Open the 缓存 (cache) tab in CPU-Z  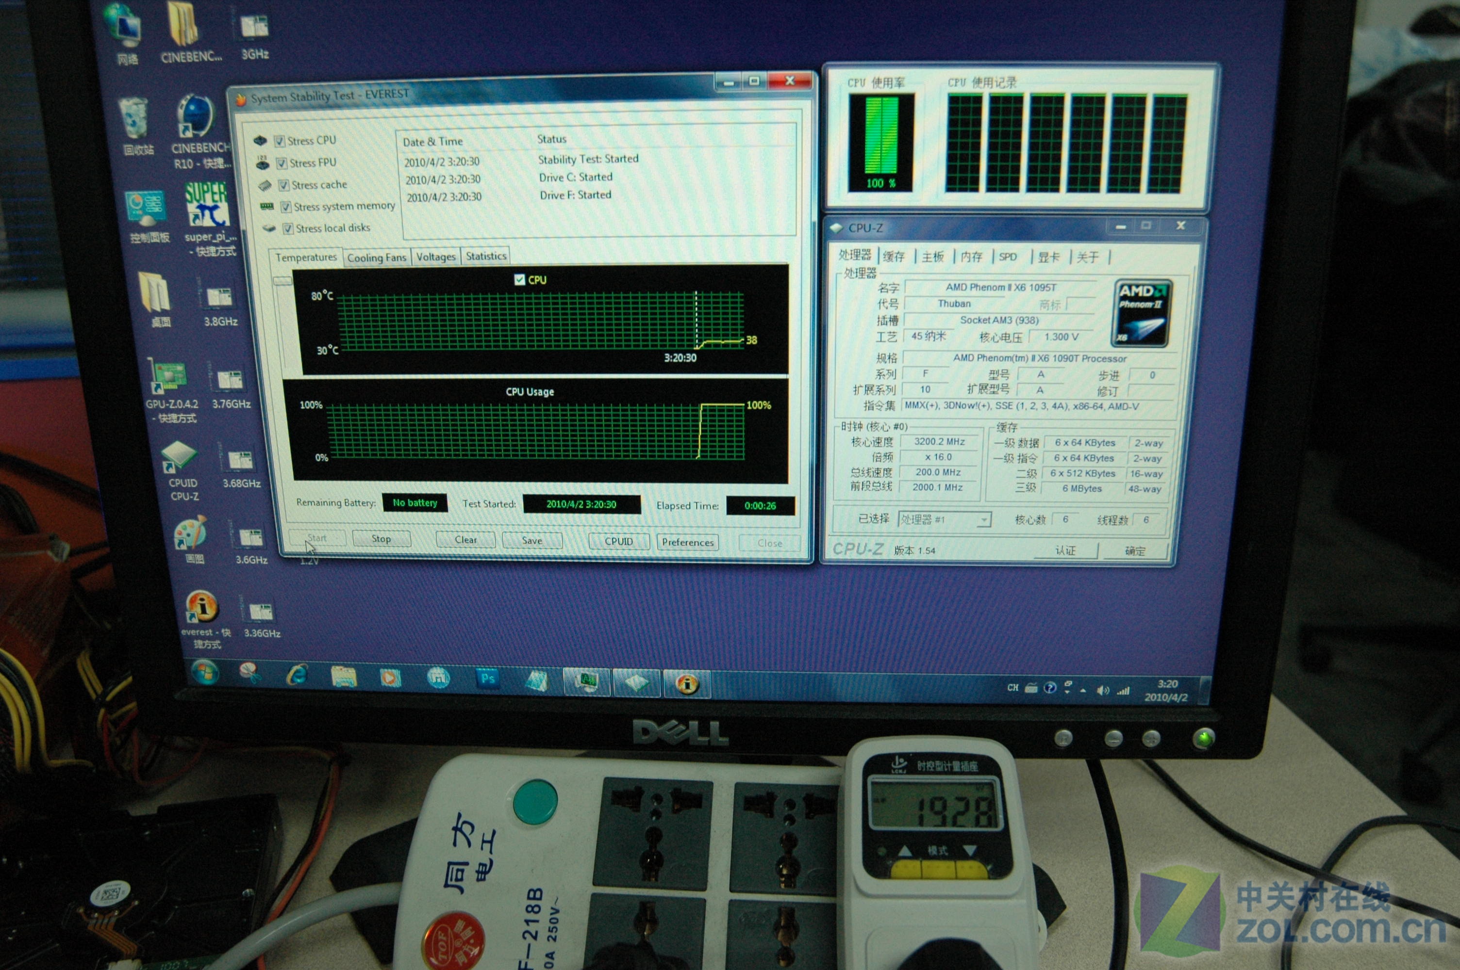click(894, 256)
